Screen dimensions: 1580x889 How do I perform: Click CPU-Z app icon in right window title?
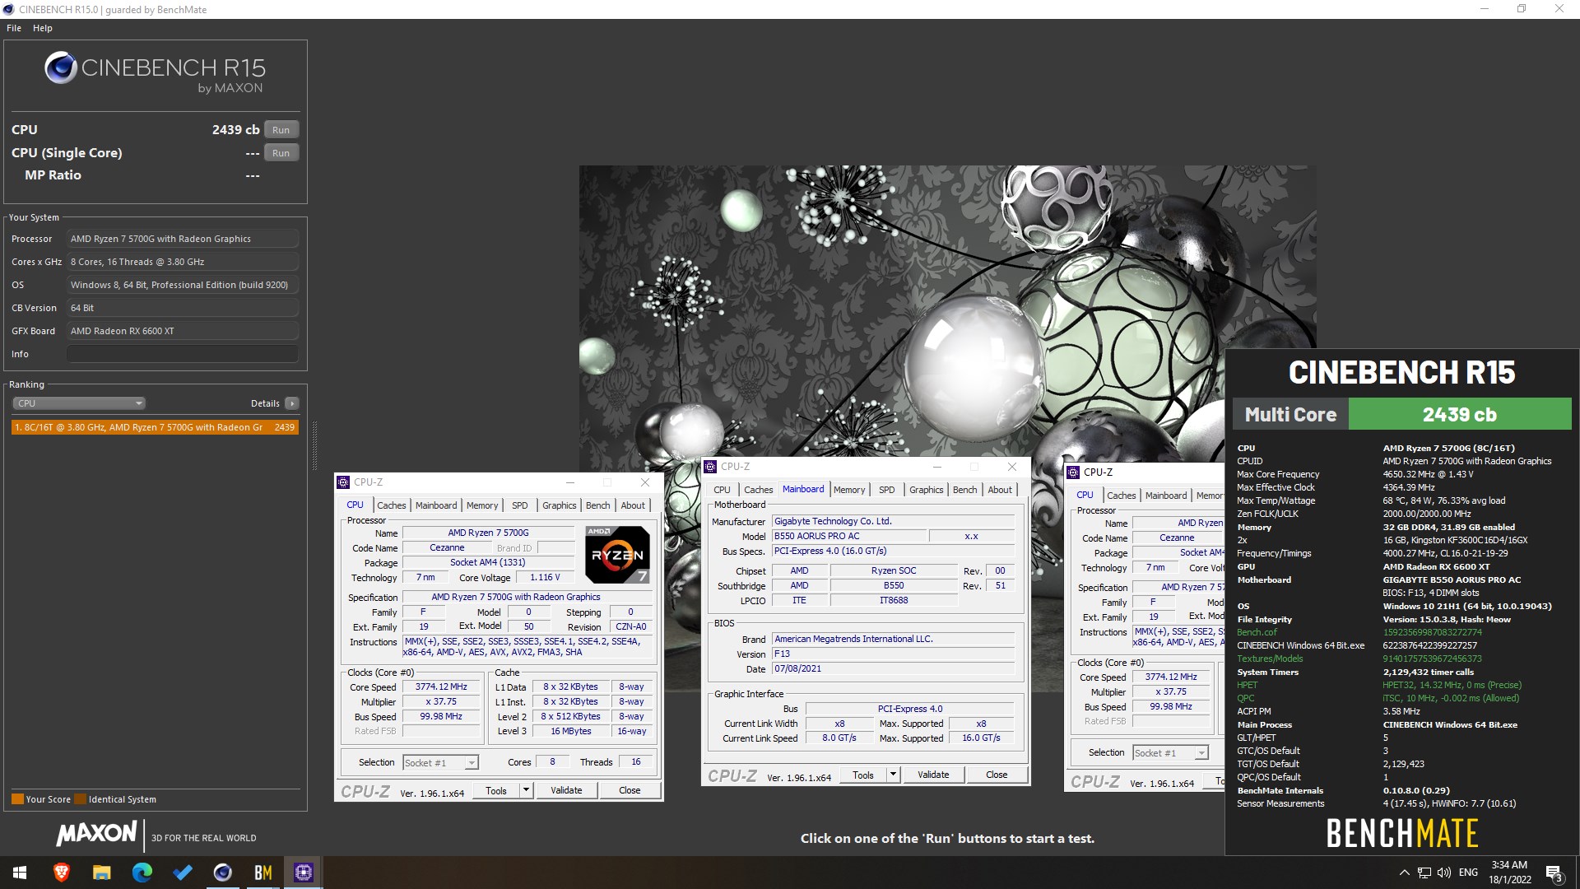tap(1073, 472)
